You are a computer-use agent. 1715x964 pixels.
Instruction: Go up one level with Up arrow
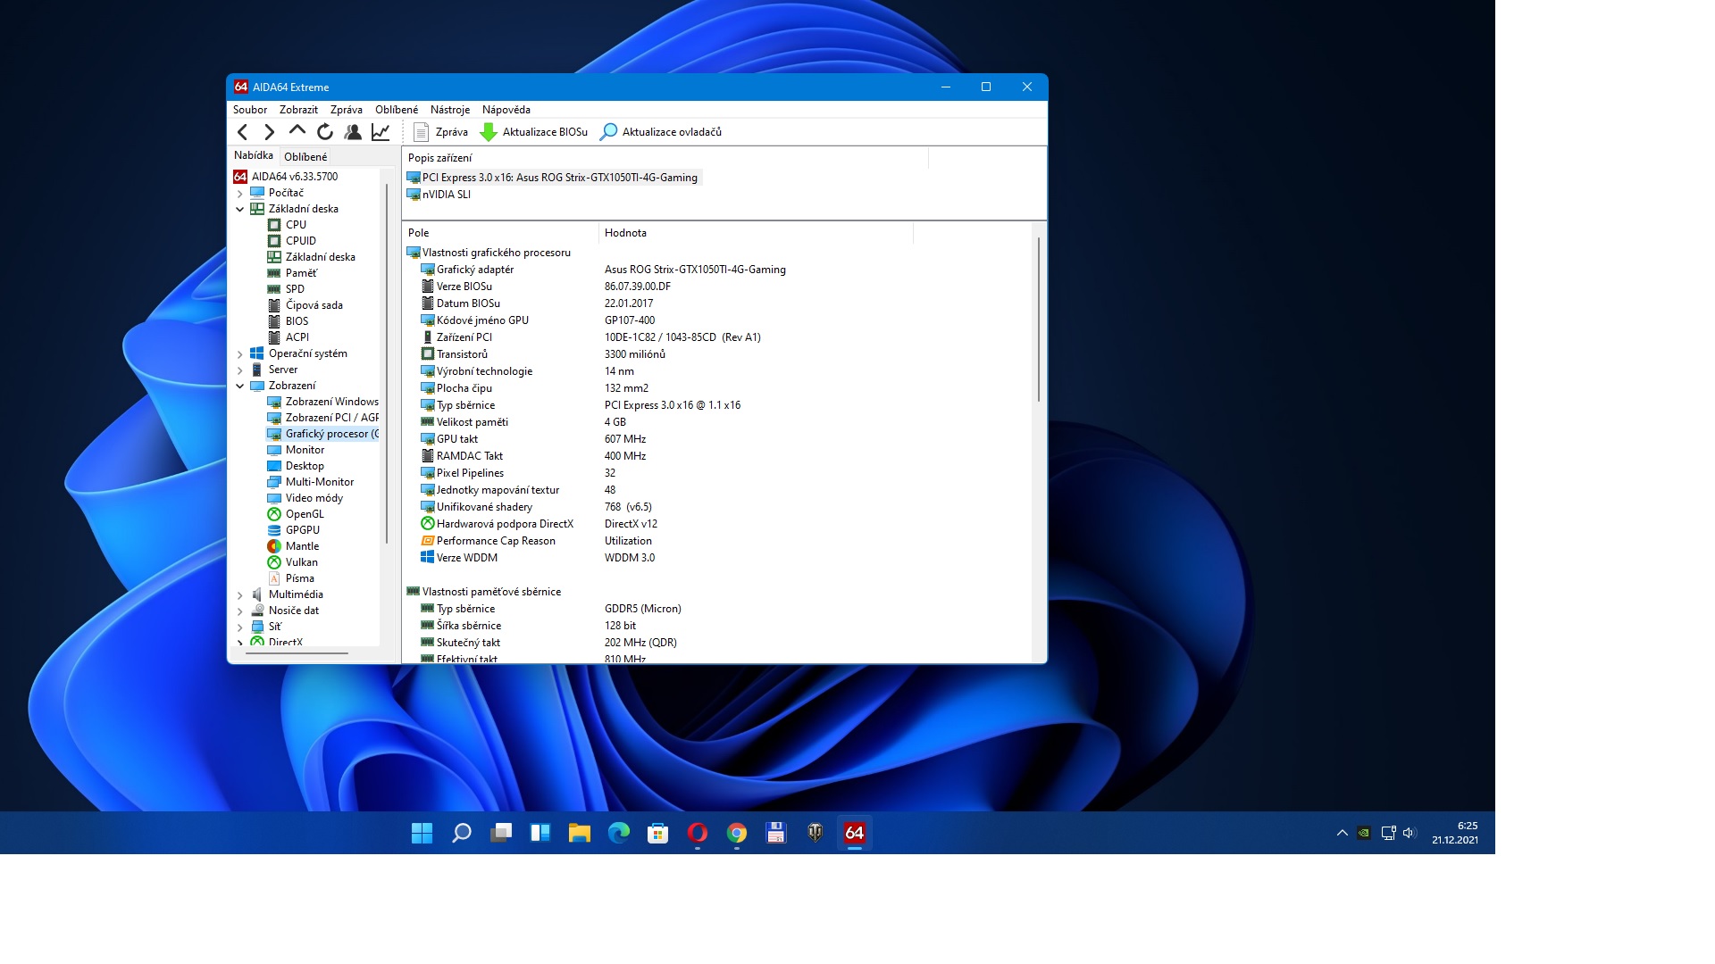pos(297,131)
